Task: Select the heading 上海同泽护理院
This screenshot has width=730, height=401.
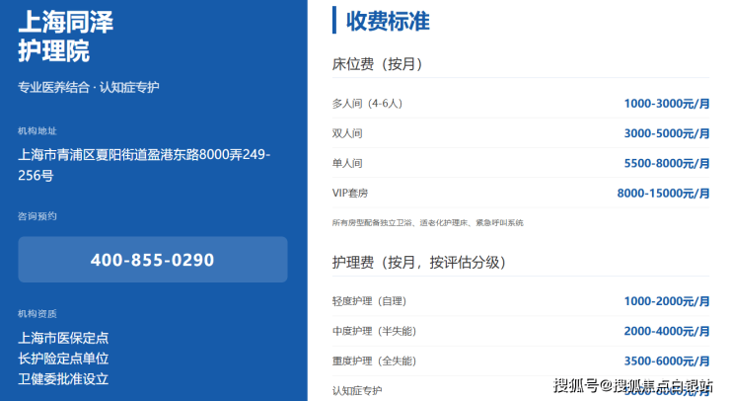Action: point(66,37)
